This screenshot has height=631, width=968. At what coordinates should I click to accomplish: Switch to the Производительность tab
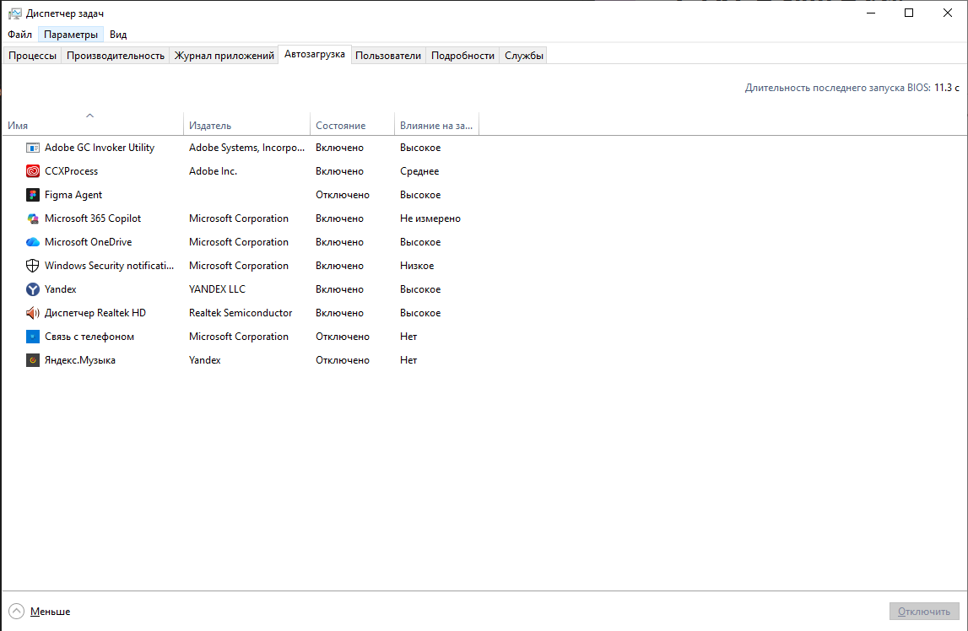click(116, 56)
